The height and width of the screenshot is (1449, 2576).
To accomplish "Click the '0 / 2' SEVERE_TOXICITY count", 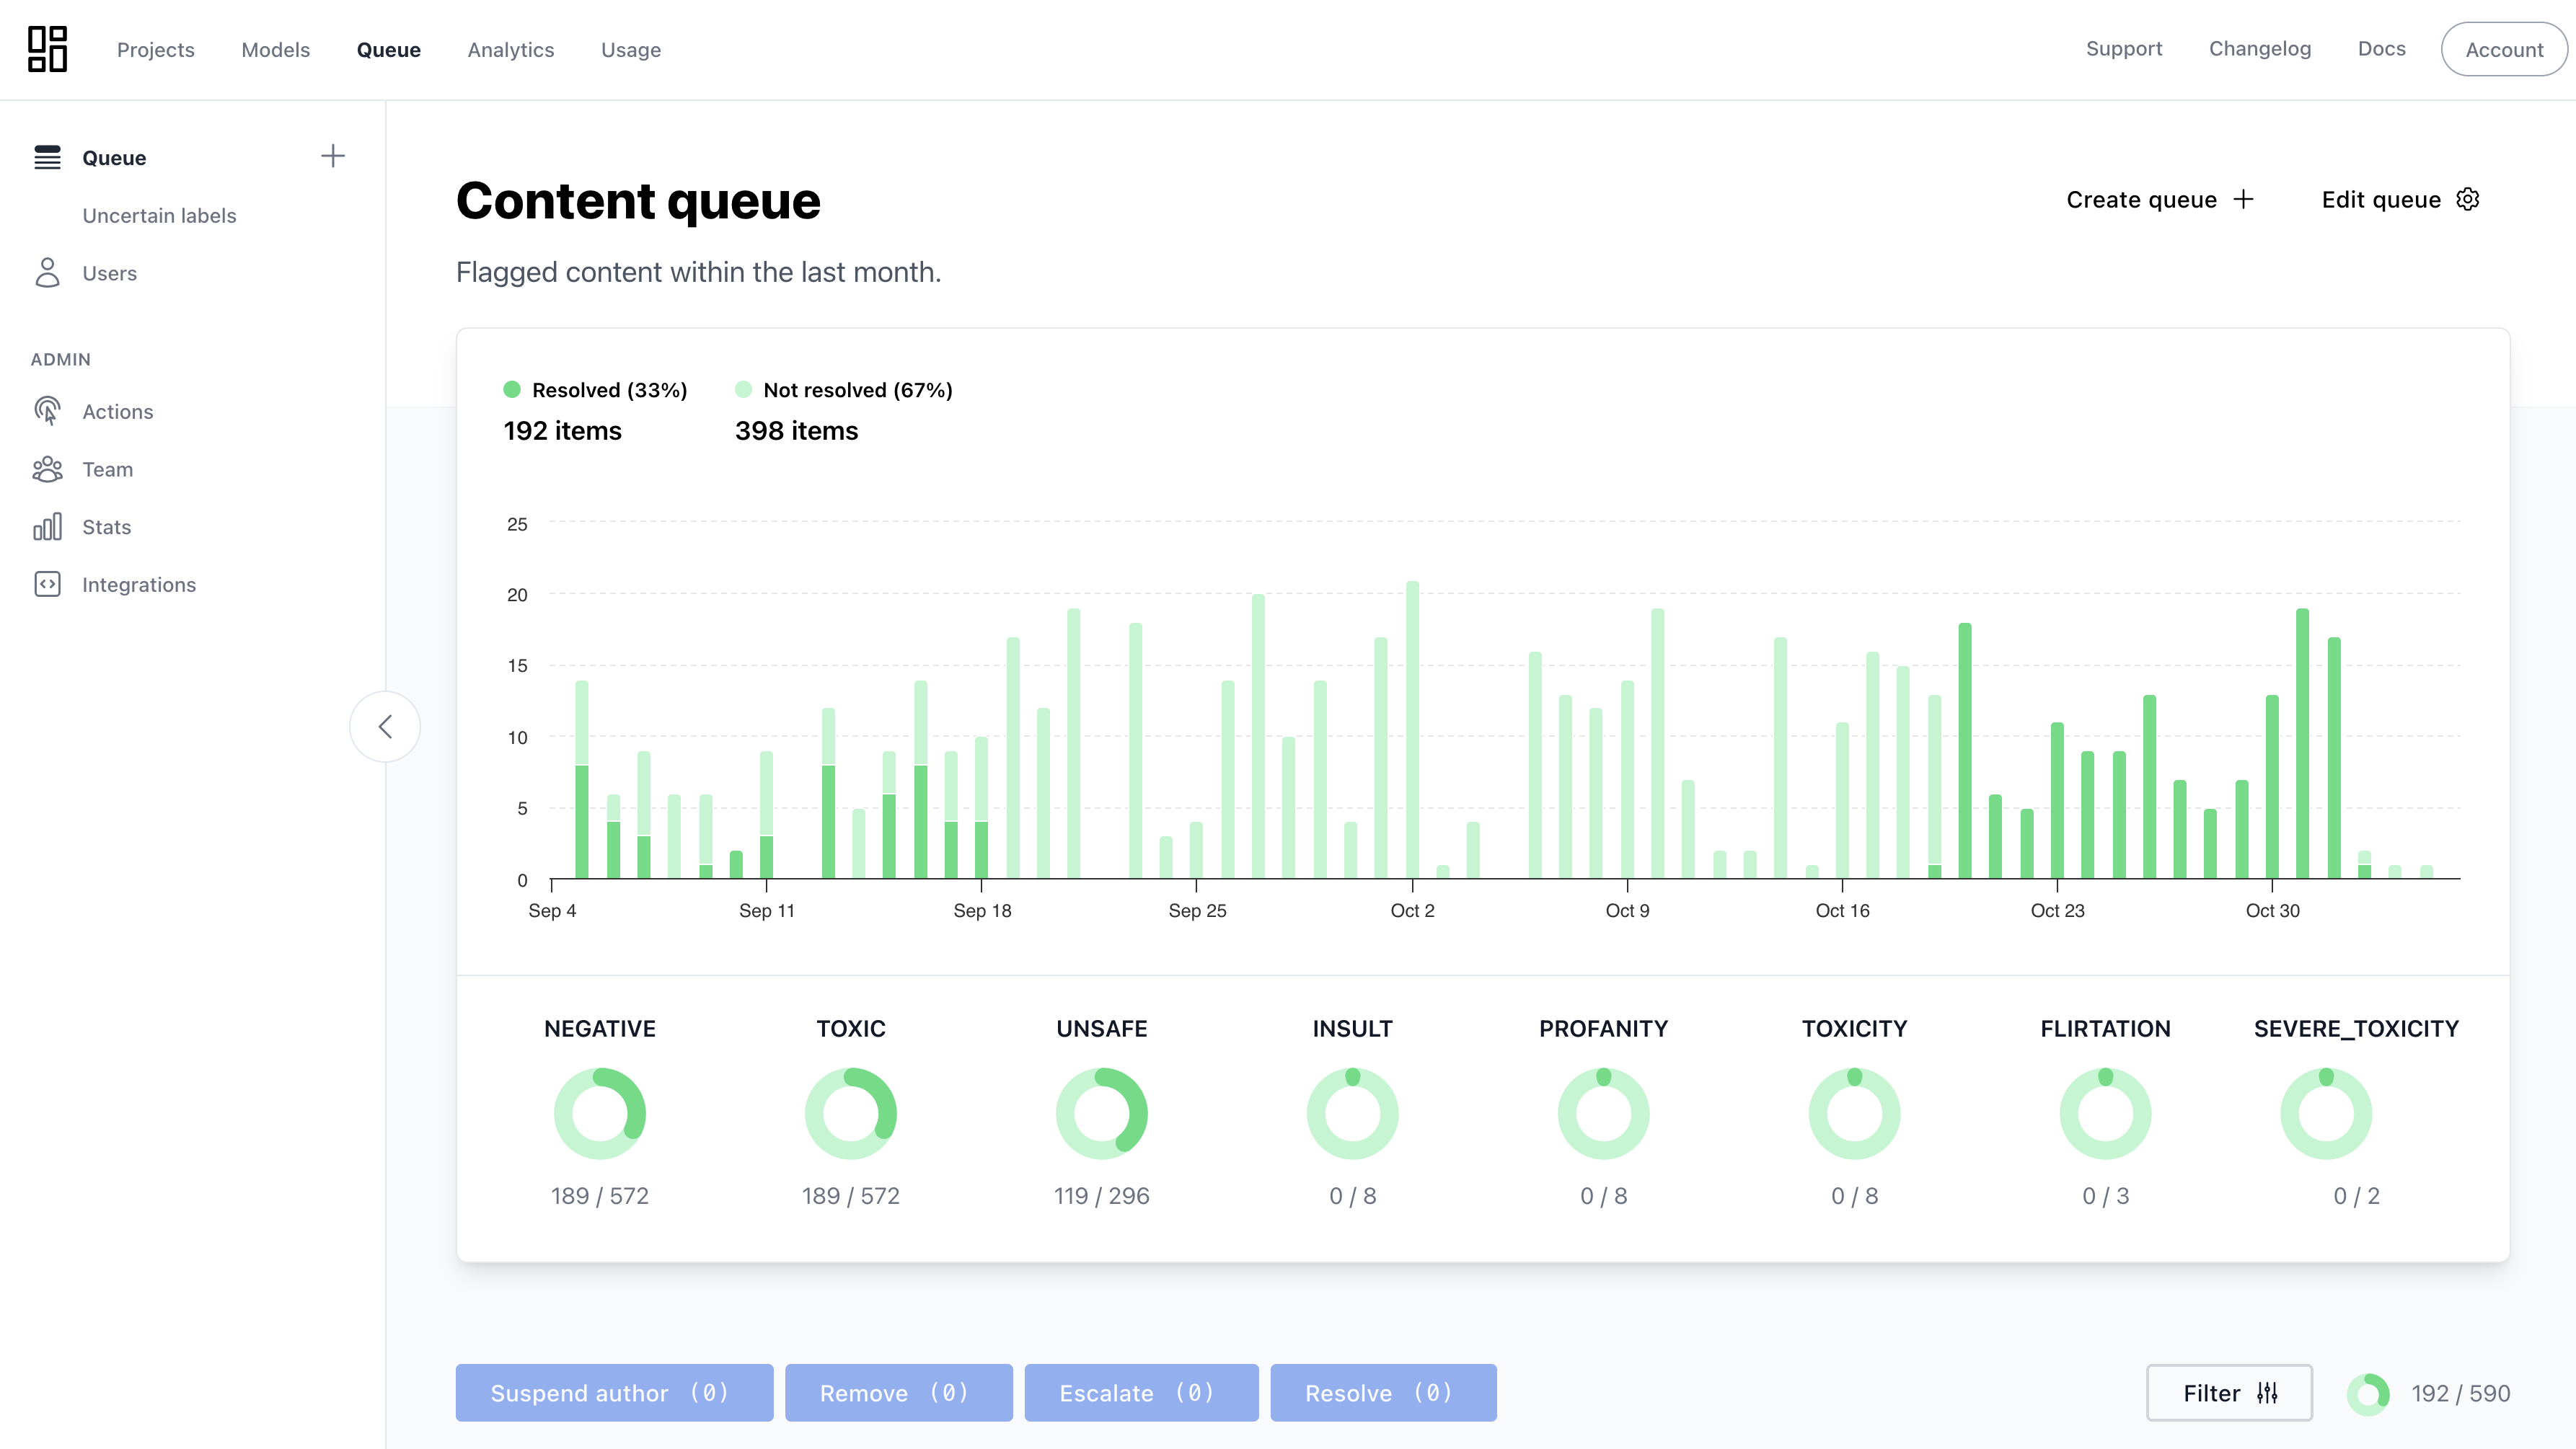I will [x=2357, y=1196].
